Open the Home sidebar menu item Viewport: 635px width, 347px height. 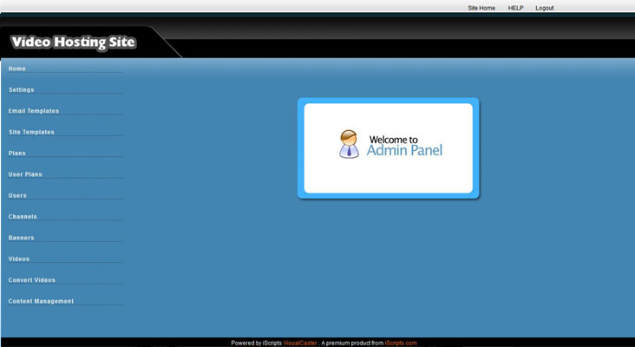(17, 69)
